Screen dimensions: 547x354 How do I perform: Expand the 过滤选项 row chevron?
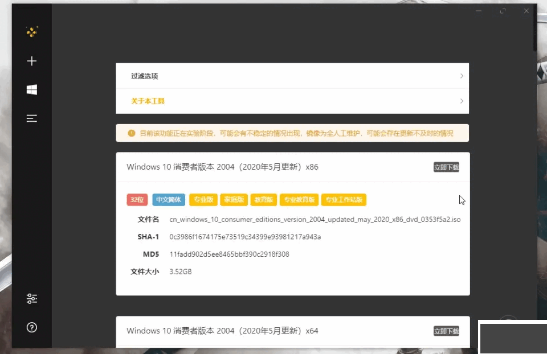[x=462, y=76]
